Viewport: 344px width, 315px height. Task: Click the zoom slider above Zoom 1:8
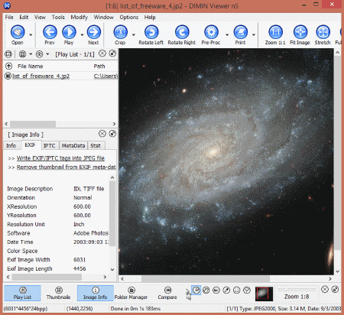click(297, 290)
